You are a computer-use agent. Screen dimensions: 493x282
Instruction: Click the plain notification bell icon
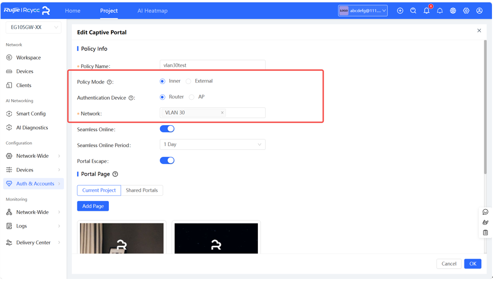(440, 11)
